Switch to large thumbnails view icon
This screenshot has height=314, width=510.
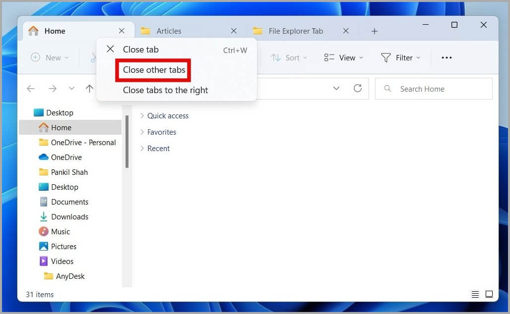(489, 294)
